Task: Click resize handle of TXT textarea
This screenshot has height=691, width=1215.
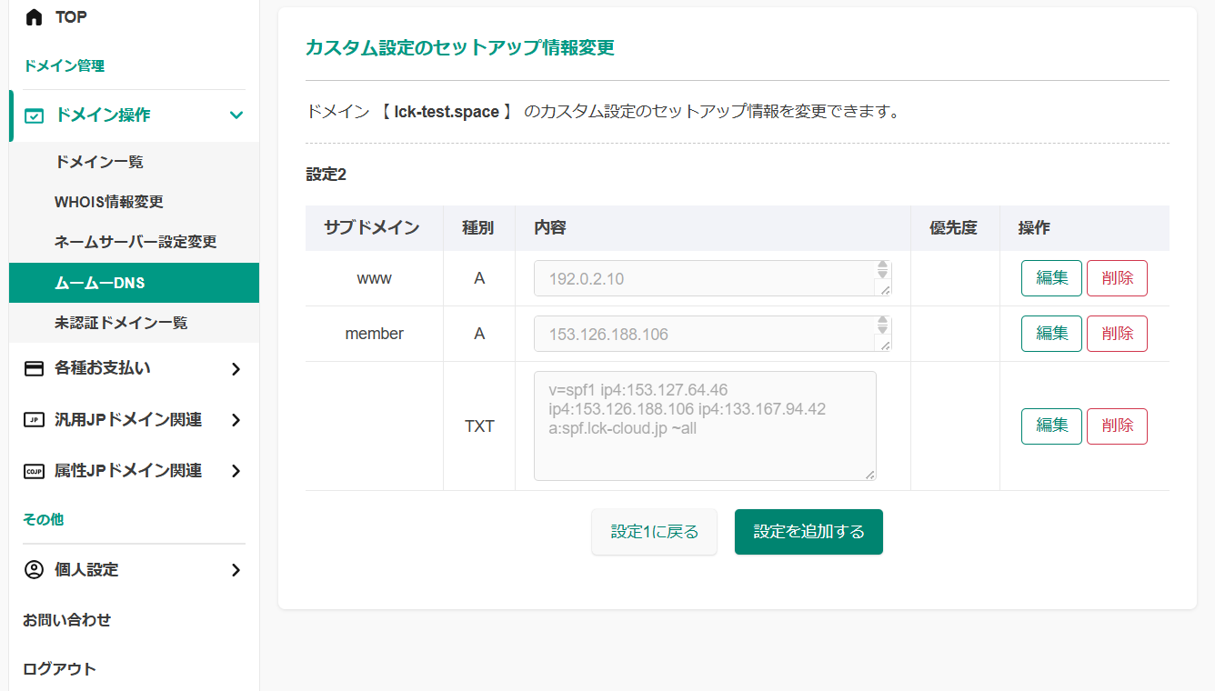Action: [870, 475]
